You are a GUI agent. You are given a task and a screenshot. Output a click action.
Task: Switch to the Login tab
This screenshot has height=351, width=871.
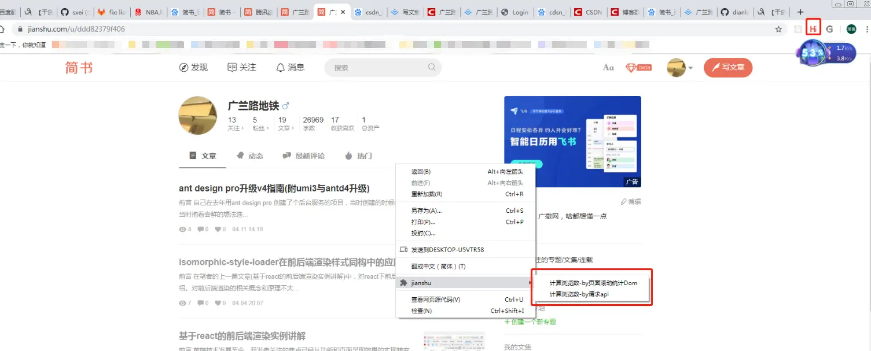pyautogui.click(x=514, y=12)
